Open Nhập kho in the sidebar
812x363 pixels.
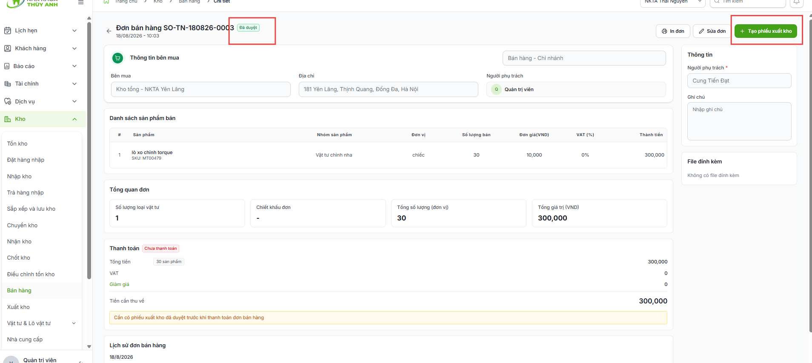(20, 177)
